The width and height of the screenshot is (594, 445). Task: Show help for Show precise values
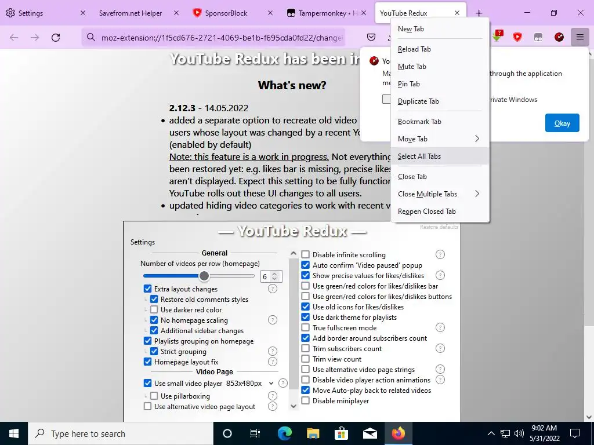tap(440, 275)
